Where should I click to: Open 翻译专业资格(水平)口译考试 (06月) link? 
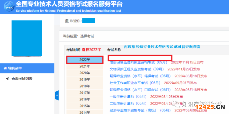140,90
